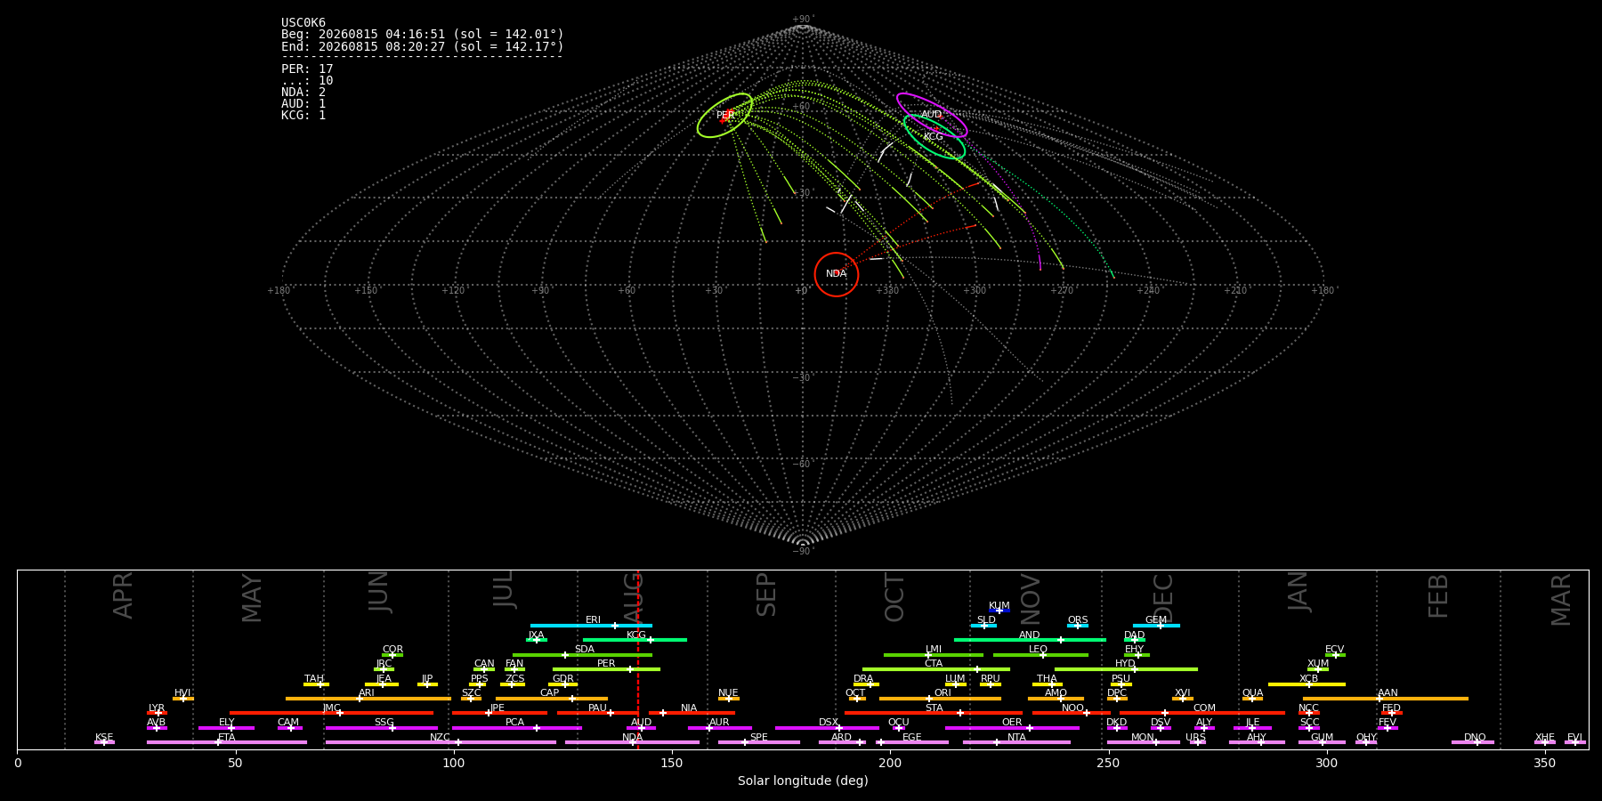Click the +270 longitude label on the map
The image size is (1602, 801).
[1062, 291]
